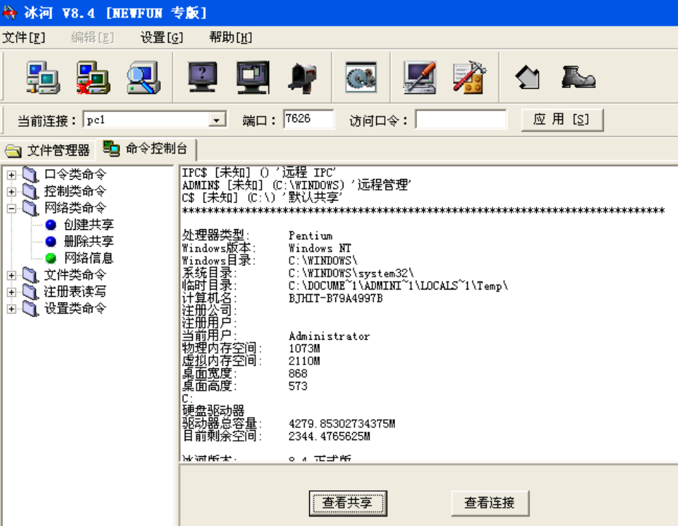Click the screen control monitor icon

[253, 78]
